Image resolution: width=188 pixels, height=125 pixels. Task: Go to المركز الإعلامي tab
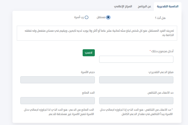point(123,6)
